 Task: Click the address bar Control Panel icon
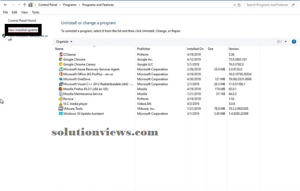pyautogui.click(x=30, y=5)
